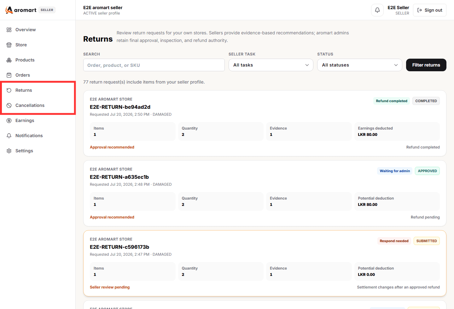Click the Respond needed badge
This screenshot has height=309, width=454.
[x=394, y=241]
